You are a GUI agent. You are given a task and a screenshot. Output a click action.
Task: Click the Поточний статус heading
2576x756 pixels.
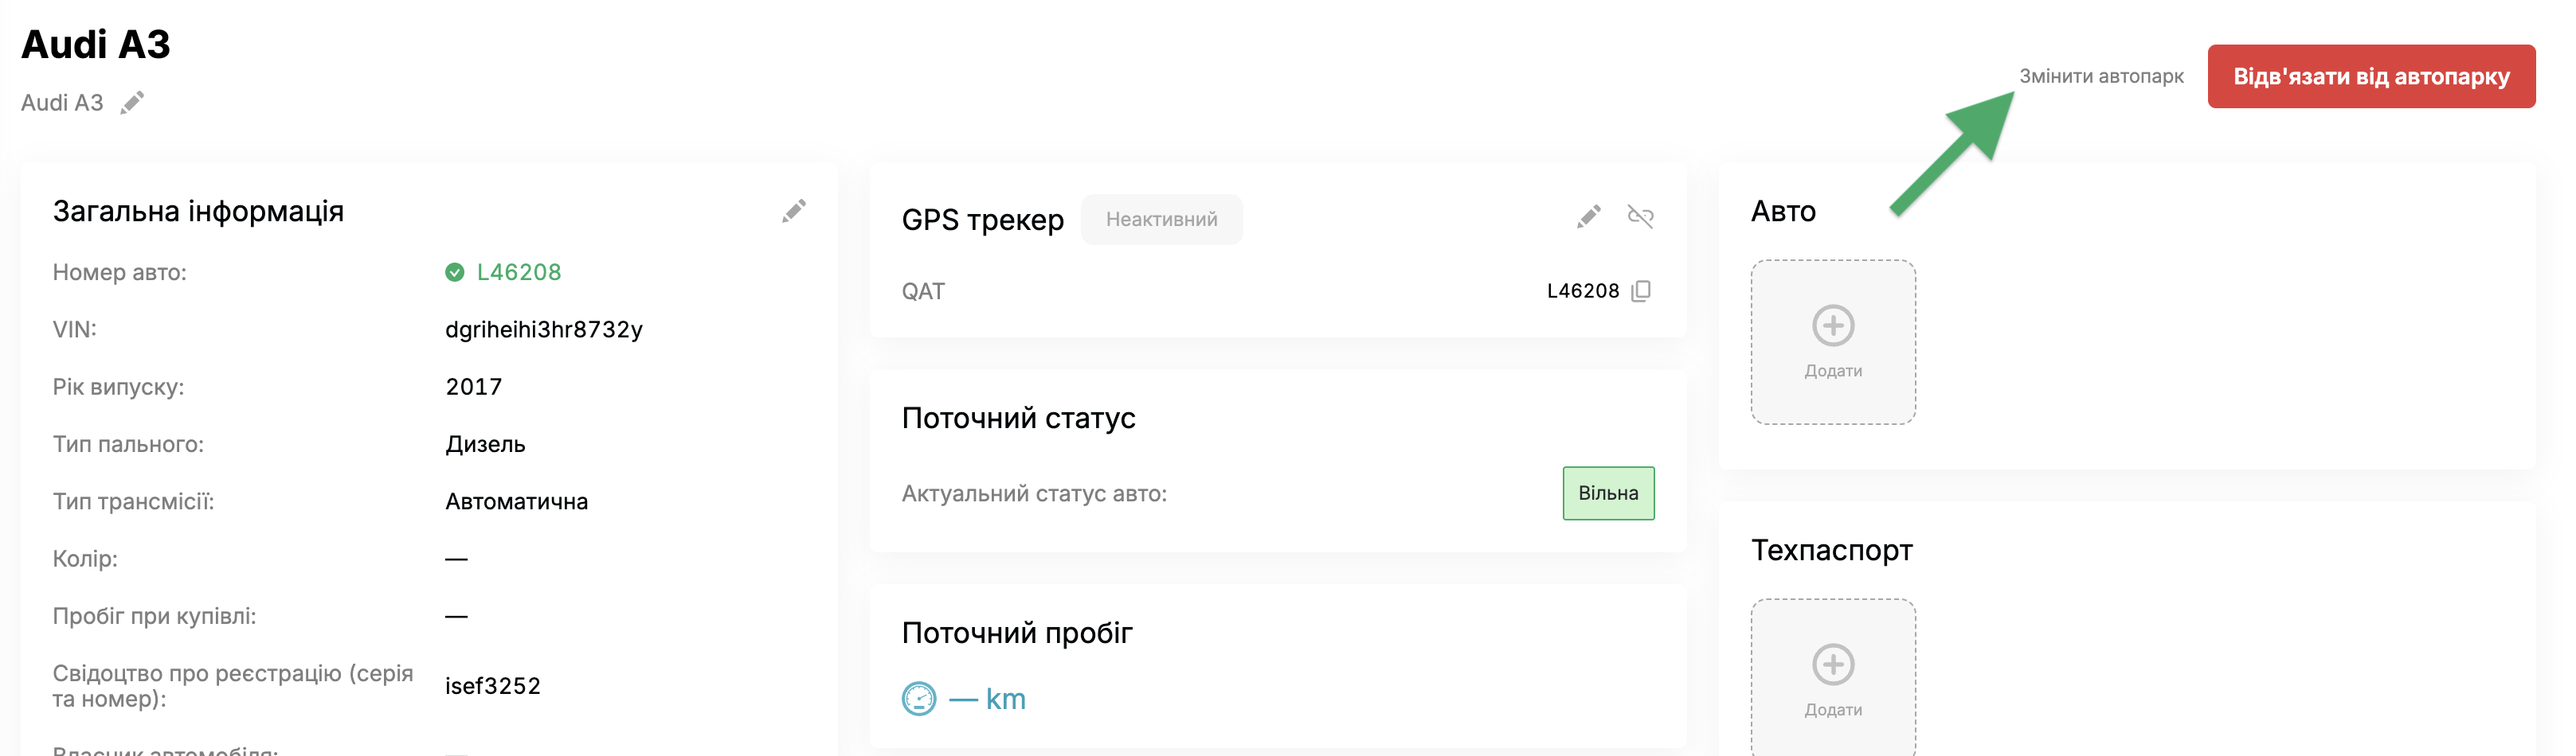tap(1018, 418)
